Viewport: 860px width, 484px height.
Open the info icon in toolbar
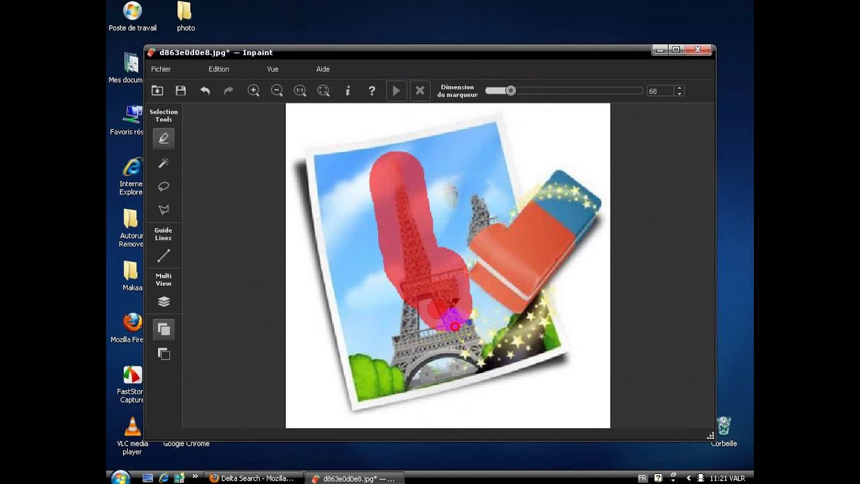tap(347, 91)
